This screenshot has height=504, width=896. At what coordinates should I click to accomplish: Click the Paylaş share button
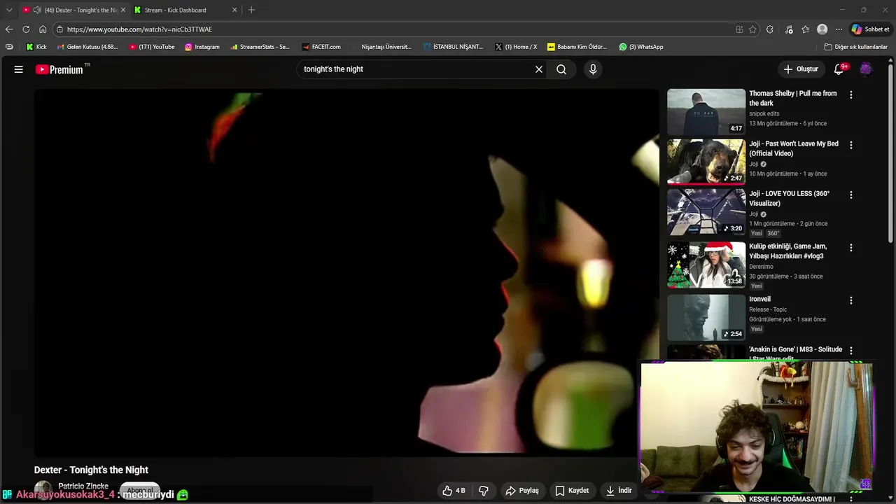click(522, 491)
